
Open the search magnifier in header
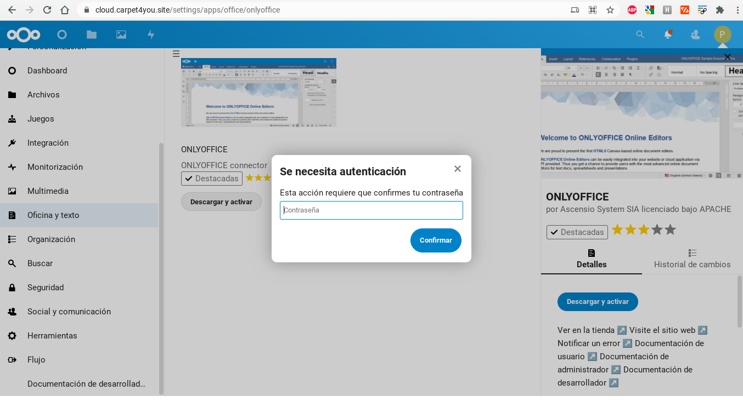pyautogui.click(x=640, y=35)
